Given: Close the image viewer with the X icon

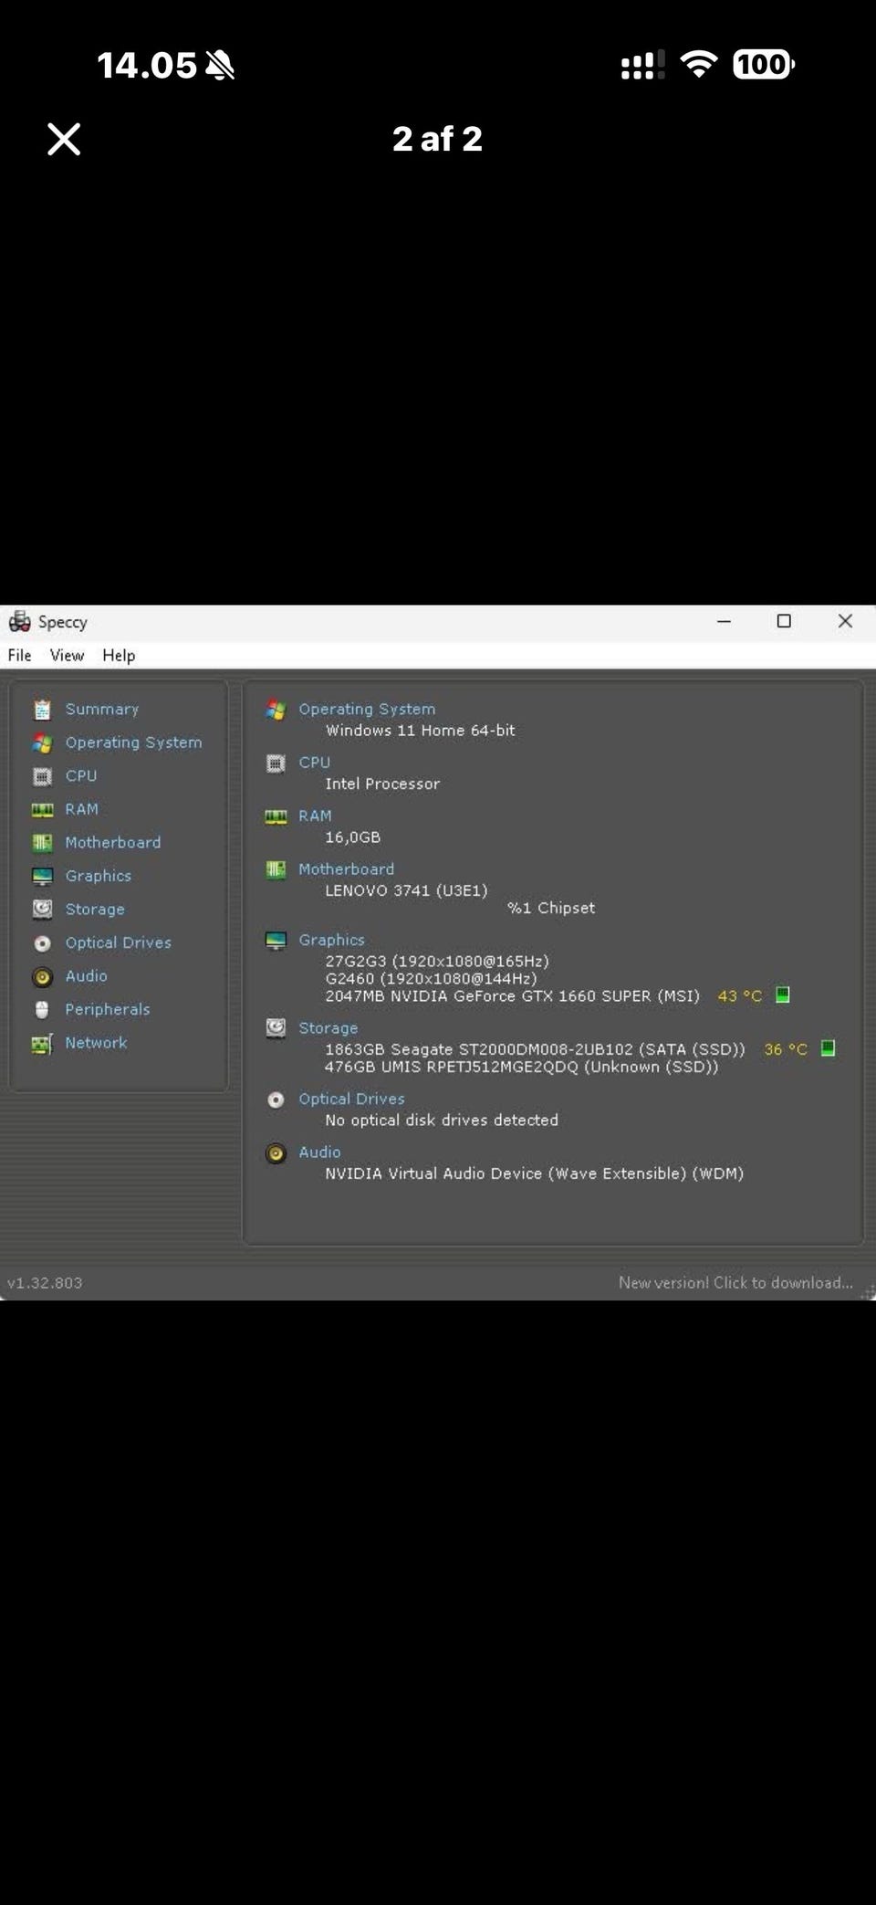Looking at the screenshot, I should [x=64, y=140].
